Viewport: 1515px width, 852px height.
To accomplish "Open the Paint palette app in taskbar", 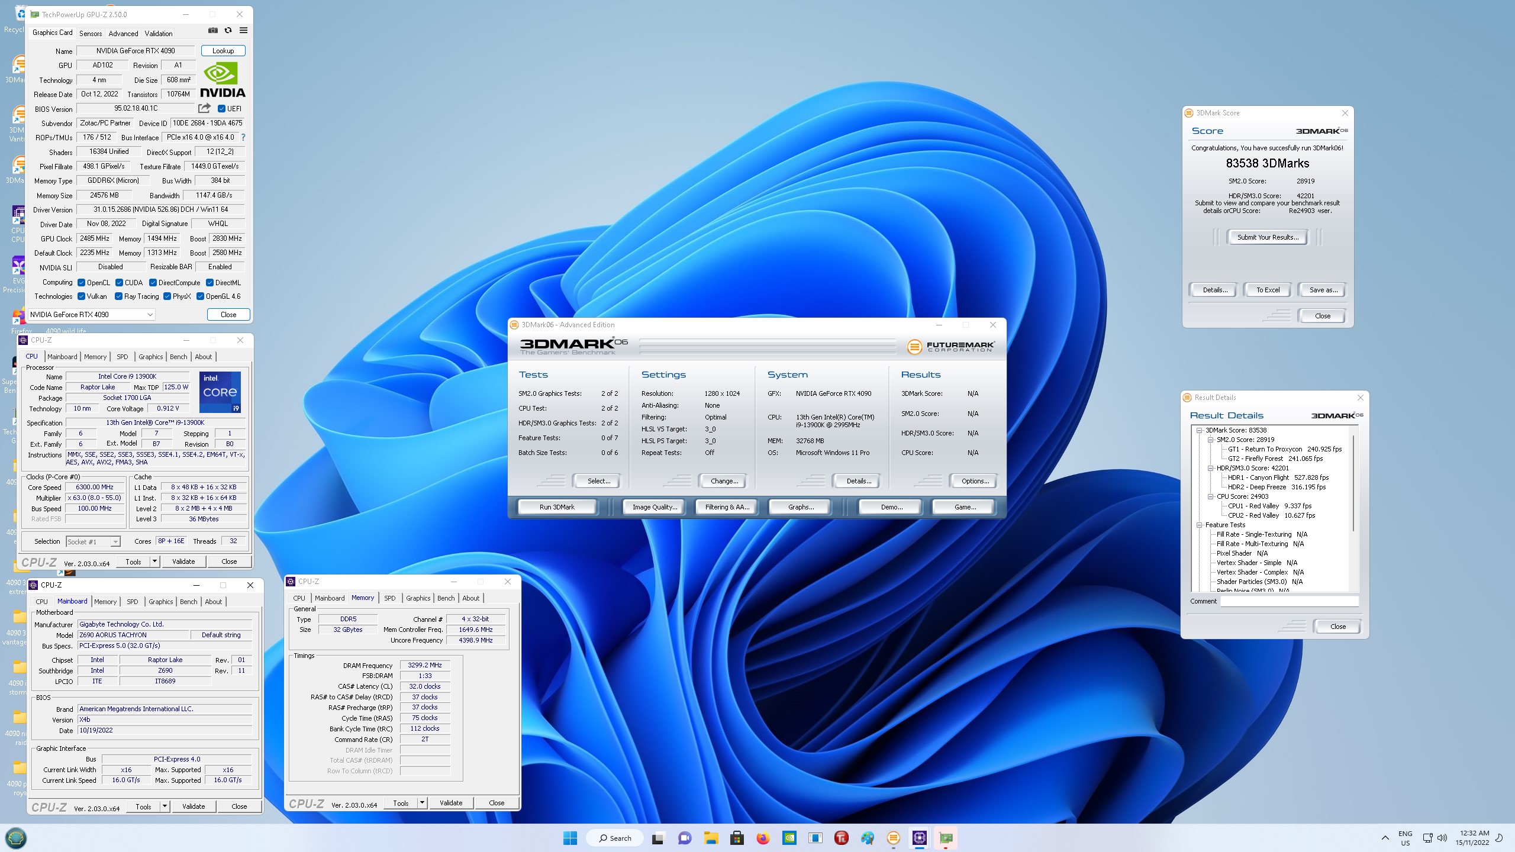I will pos(867,838).
